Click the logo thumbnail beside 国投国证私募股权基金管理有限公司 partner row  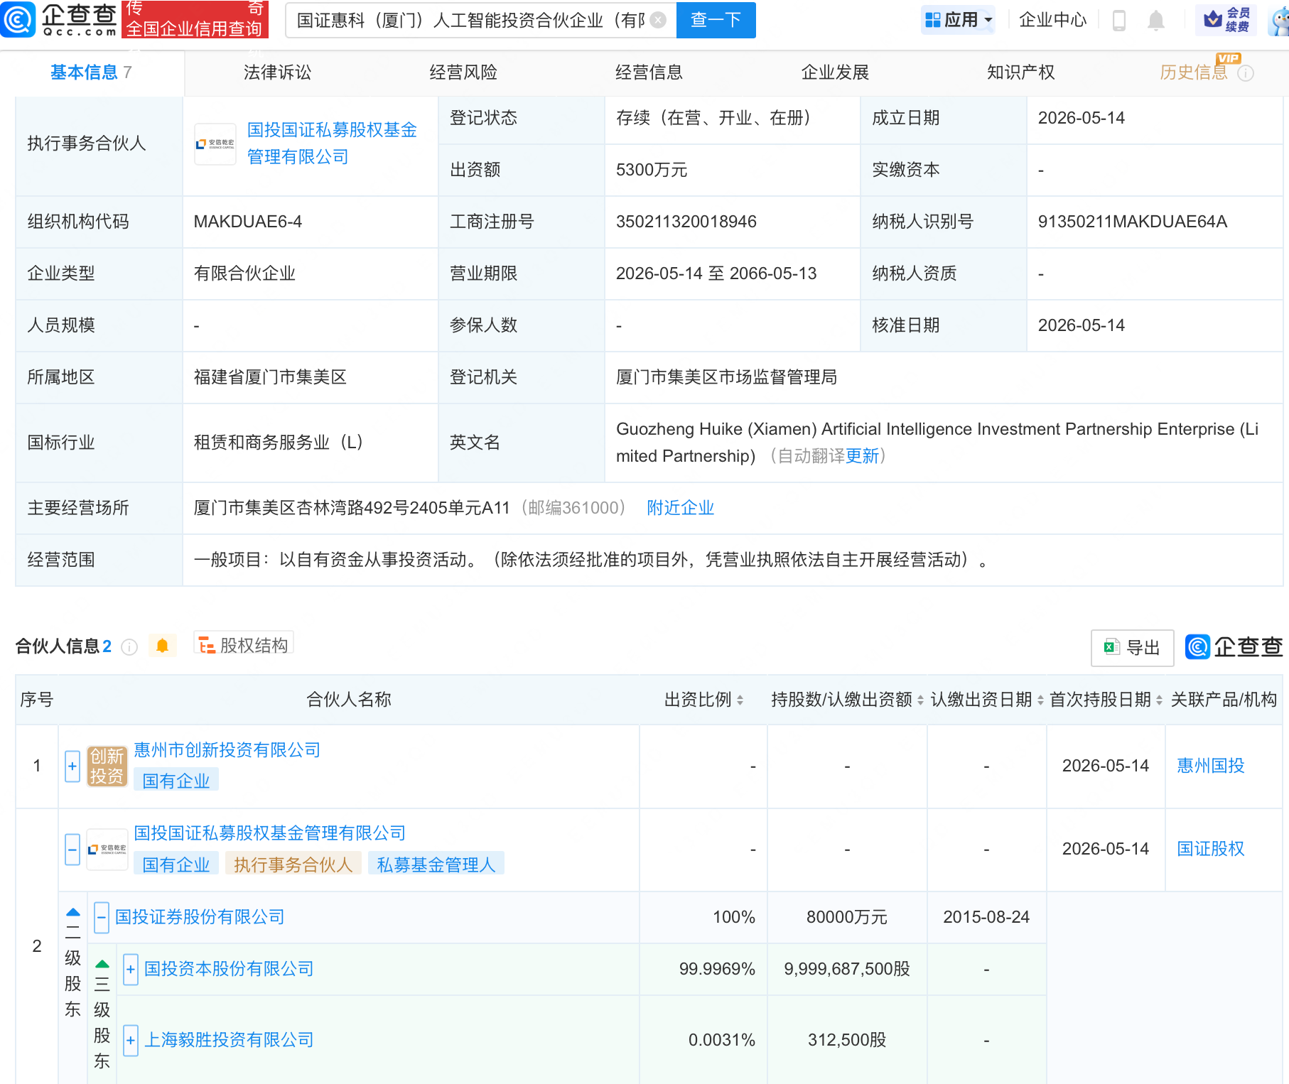click(x=107, y=850)
